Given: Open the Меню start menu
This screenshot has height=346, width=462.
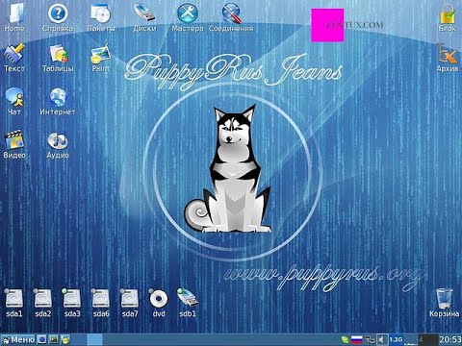Looking at the screenshot, I should (x=18, y=339).
